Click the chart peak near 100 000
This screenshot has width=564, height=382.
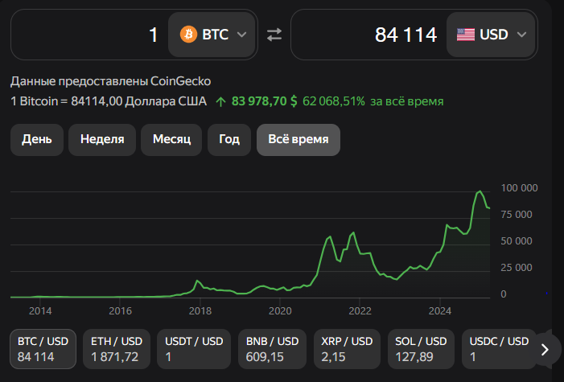coord(480,191)
